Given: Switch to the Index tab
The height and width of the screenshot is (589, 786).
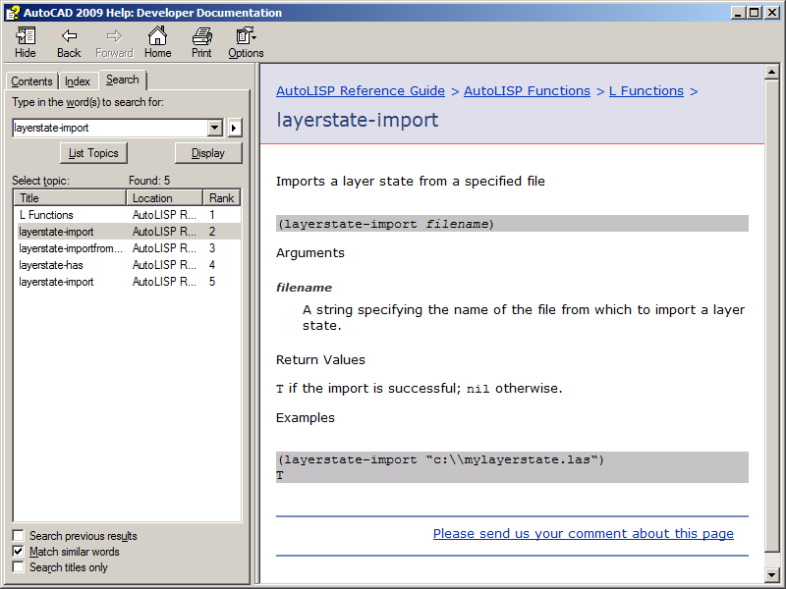Looking at the screenshot, I should click(x=78, y=81).
